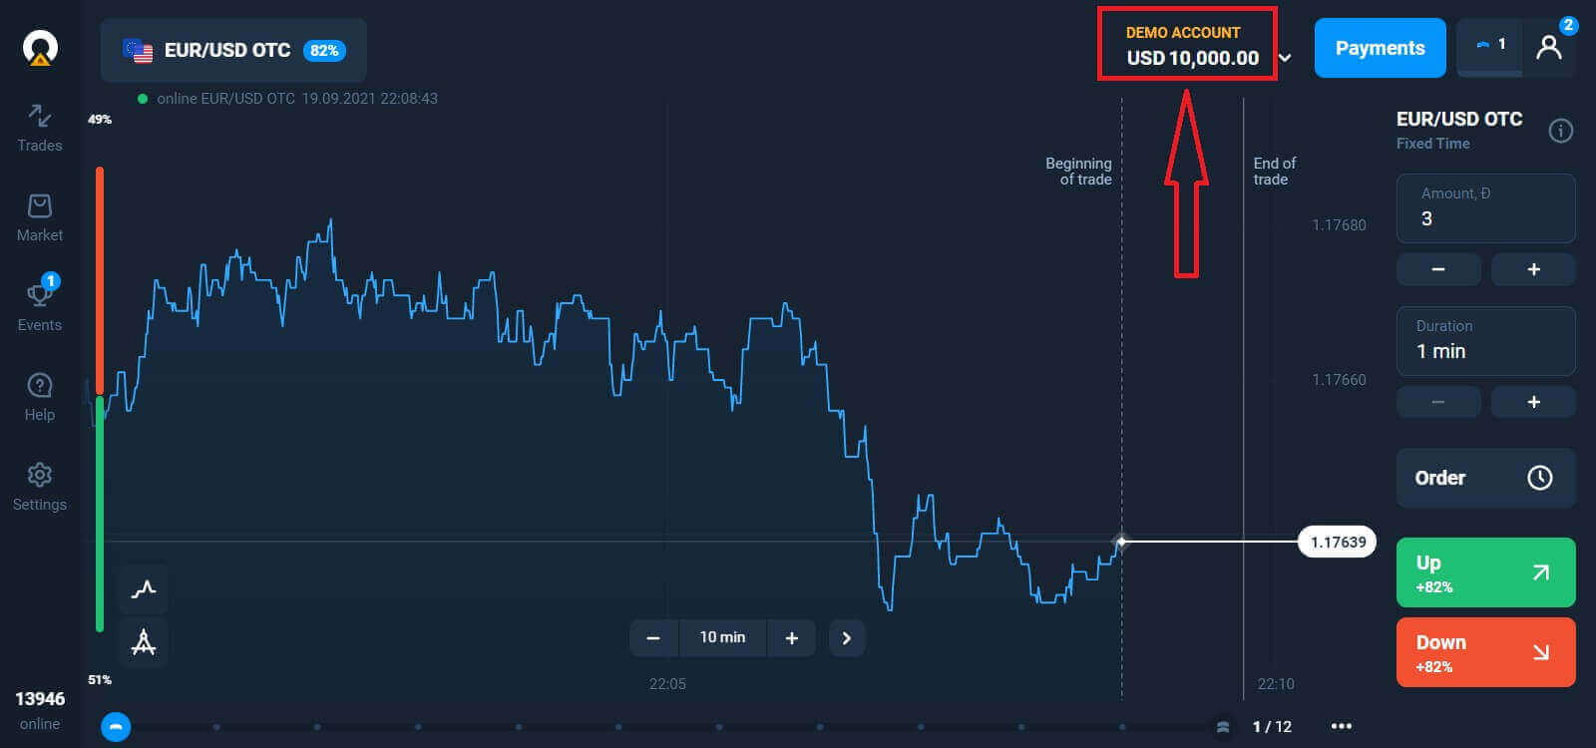This screenshot has width=1596, height=748.
Task: Expand the chart navigation arrow next to timeframe
Action: pyautogui.click(x=847, y=637)
